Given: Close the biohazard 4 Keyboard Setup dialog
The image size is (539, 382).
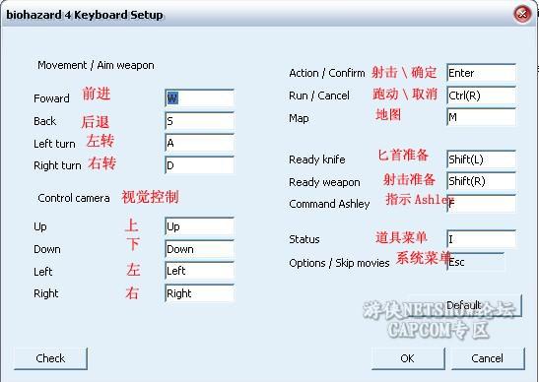Looking at the screenshot, I should [522, 14].
